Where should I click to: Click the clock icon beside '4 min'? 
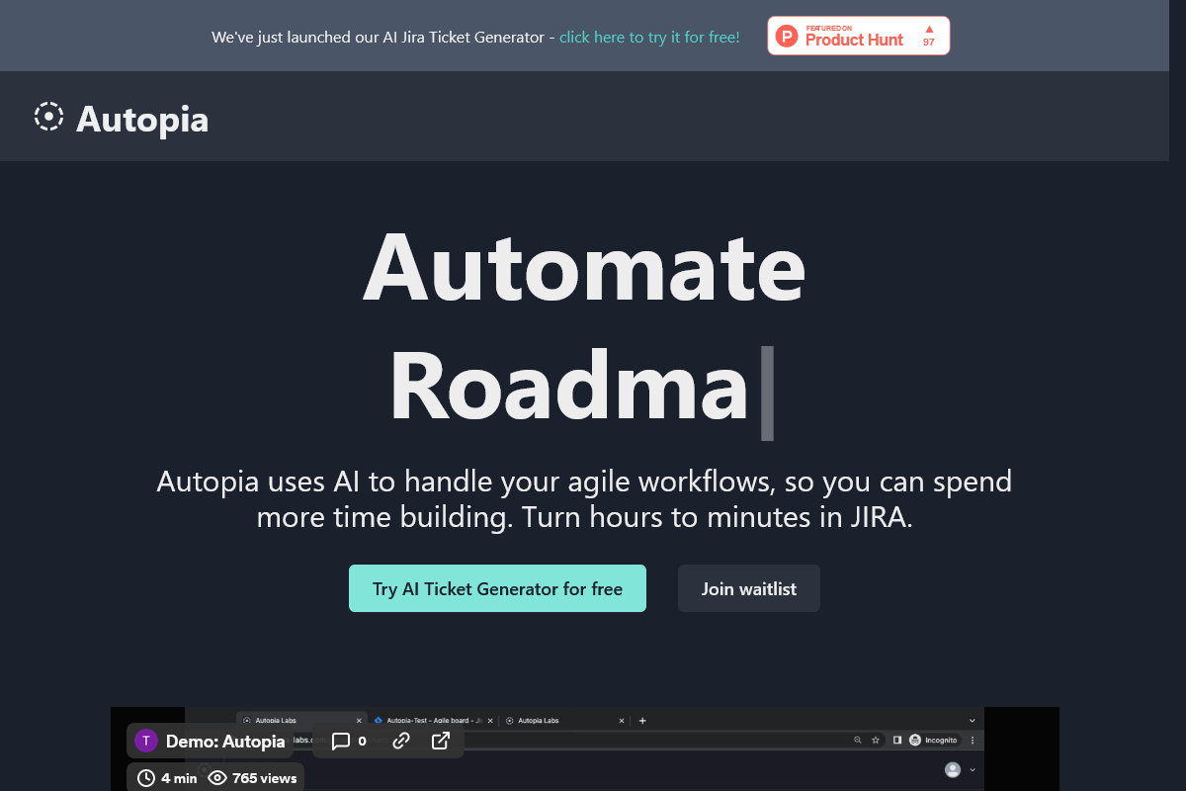(x=145, y=777)
